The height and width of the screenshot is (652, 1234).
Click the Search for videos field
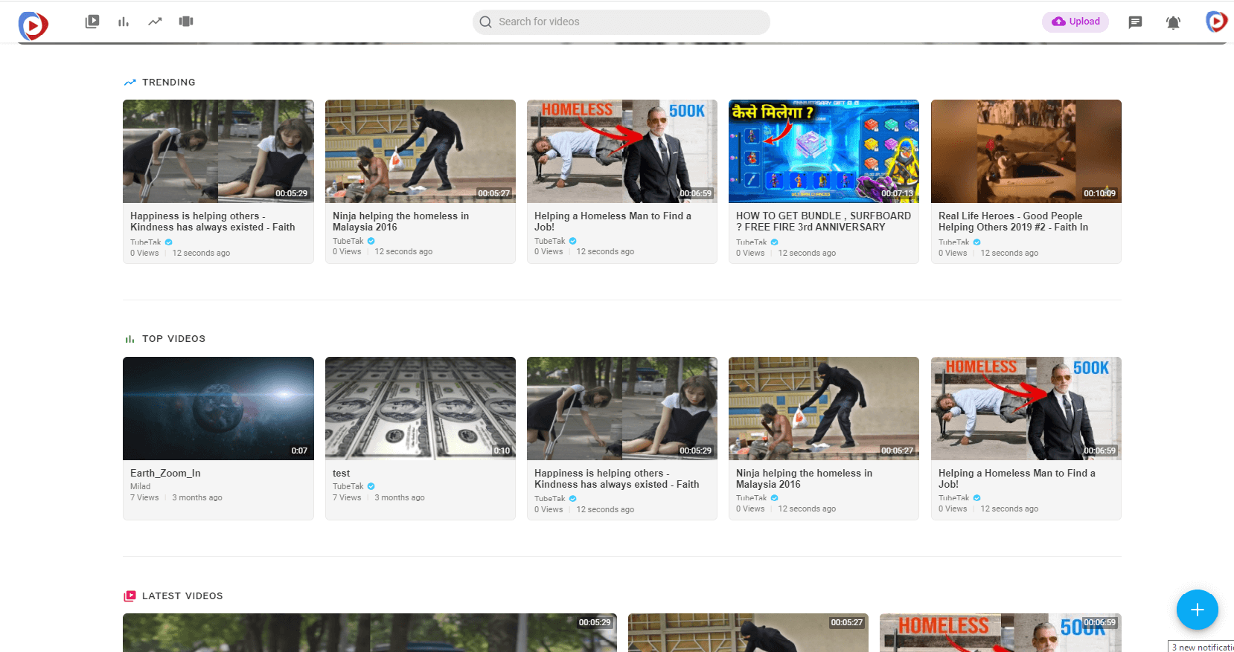pos(621,22)
